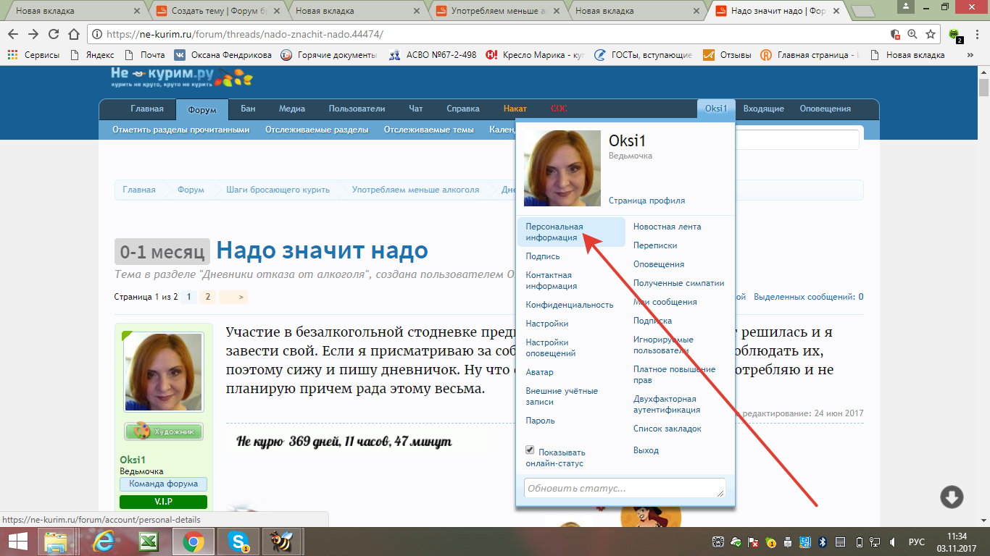This screenshot has width=990, height=556.
Task: Click the forum search box at top right
Action: [x=797, y=139]
